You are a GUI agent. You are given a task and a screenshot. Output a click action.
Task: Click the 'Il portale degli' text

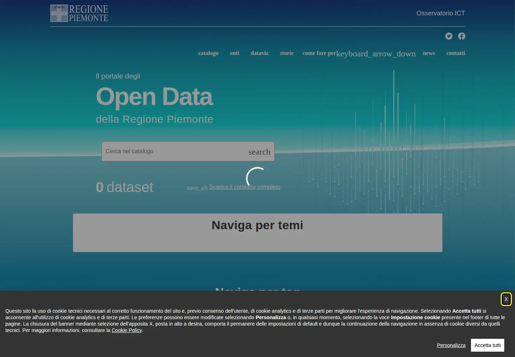click(x=118, y=76)
